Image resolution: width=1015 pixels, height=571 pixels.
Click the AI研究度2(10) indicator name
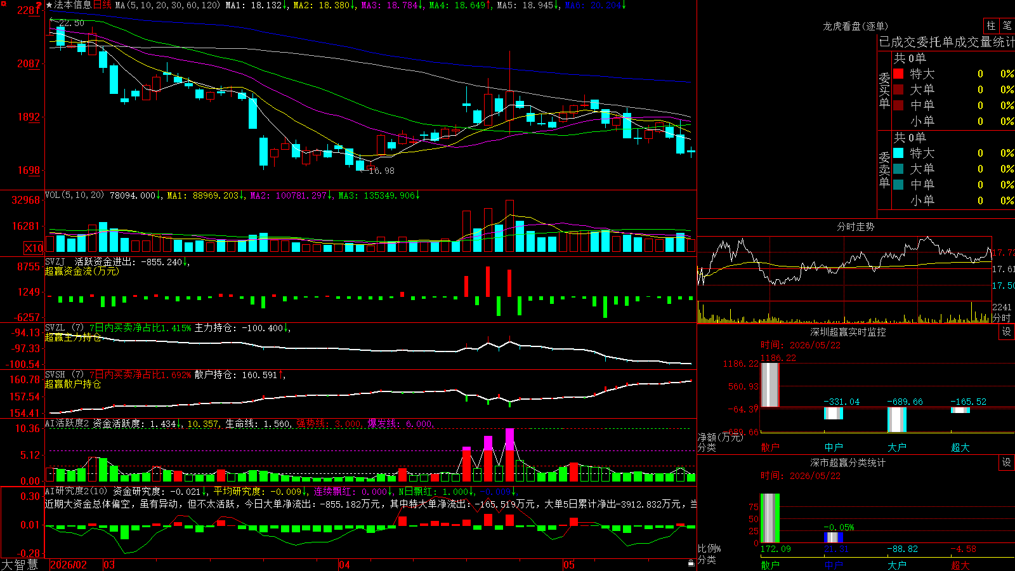[x=76, y=491]
